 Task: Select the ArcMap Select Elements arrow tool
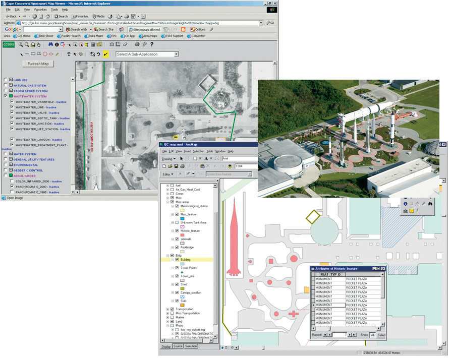click(182, 158)
